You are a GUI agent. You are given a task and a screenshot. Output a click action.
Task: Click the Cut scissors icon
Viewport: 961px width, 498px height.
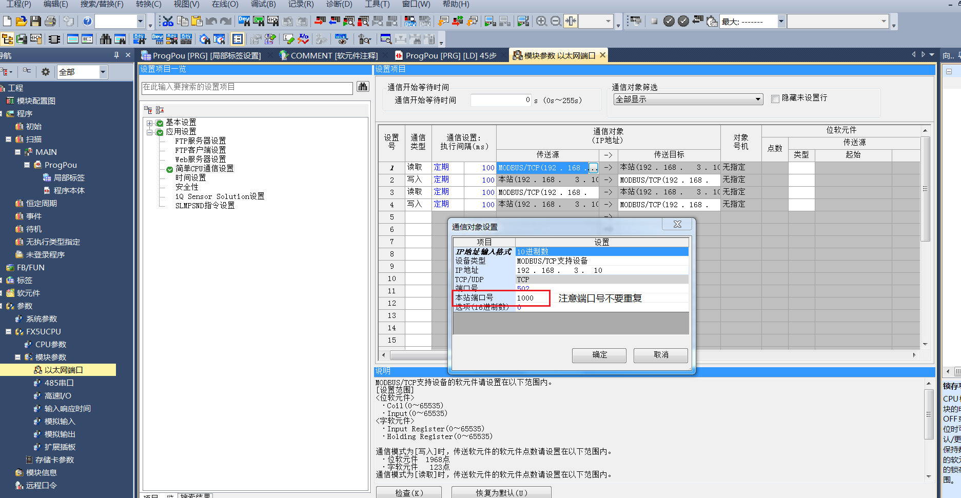coord(167,21)
